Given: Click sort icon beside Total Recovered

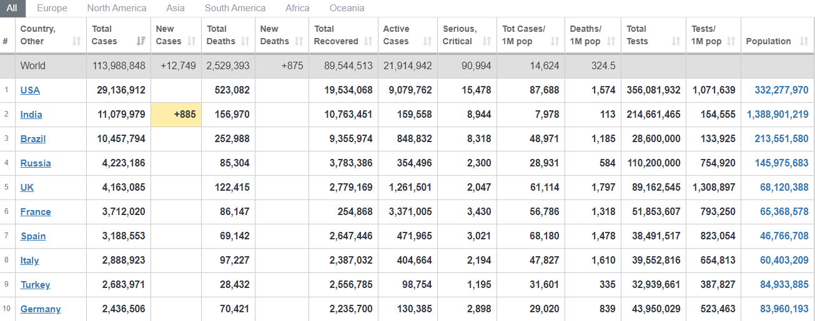Looking at the screenshot, I should coord(368,42).
